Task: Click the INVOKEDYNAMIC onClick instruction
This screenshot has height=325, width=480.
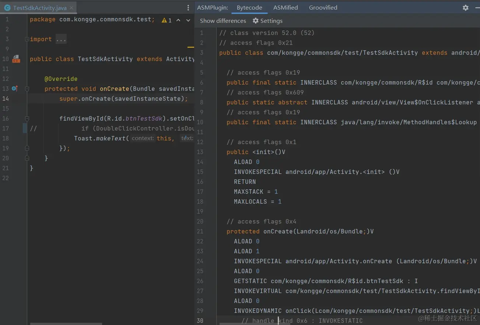Action: (357, 311)
